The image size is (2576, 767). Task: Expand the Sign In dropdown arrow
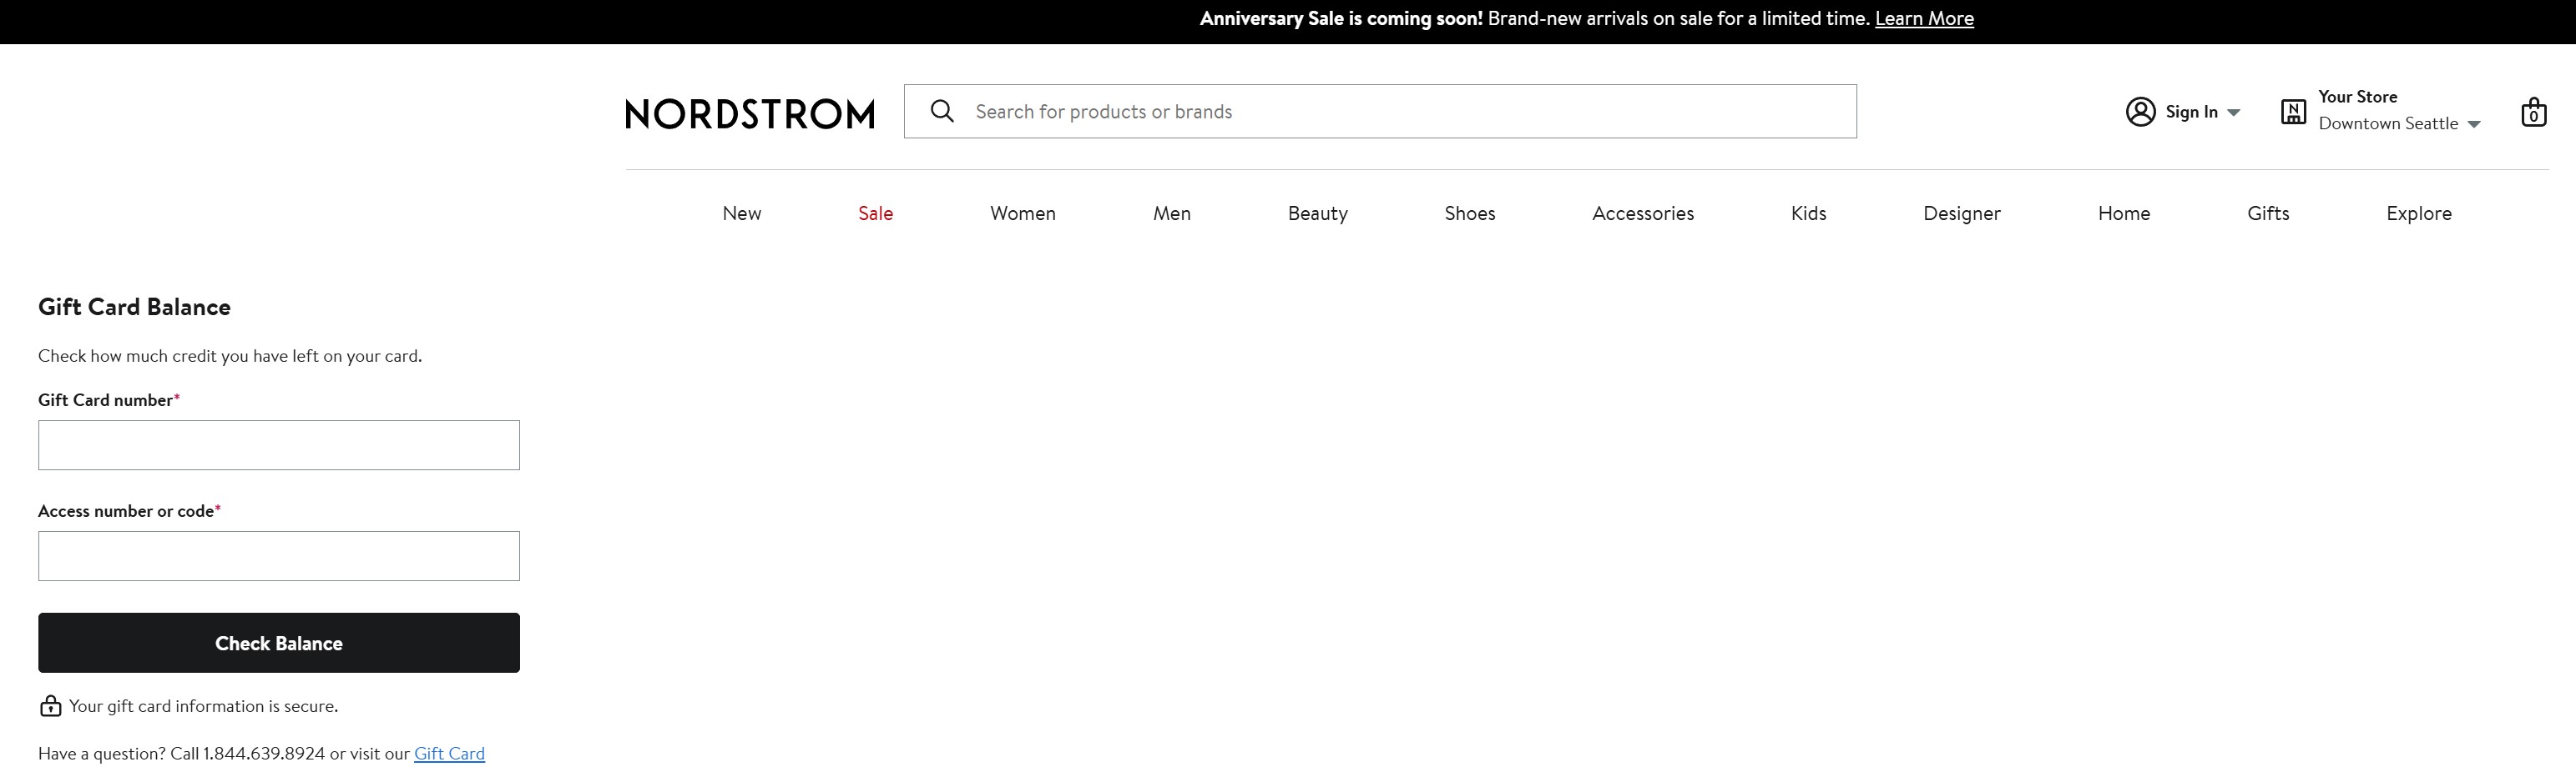pyautogui.click(x=2233, y=113)
